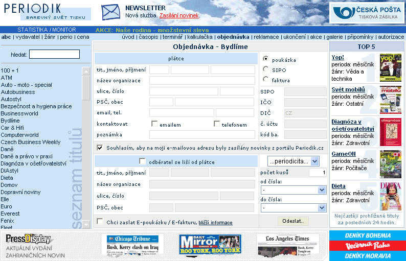Click the Chicago Tribune newspaper image

tap(132, 246)
